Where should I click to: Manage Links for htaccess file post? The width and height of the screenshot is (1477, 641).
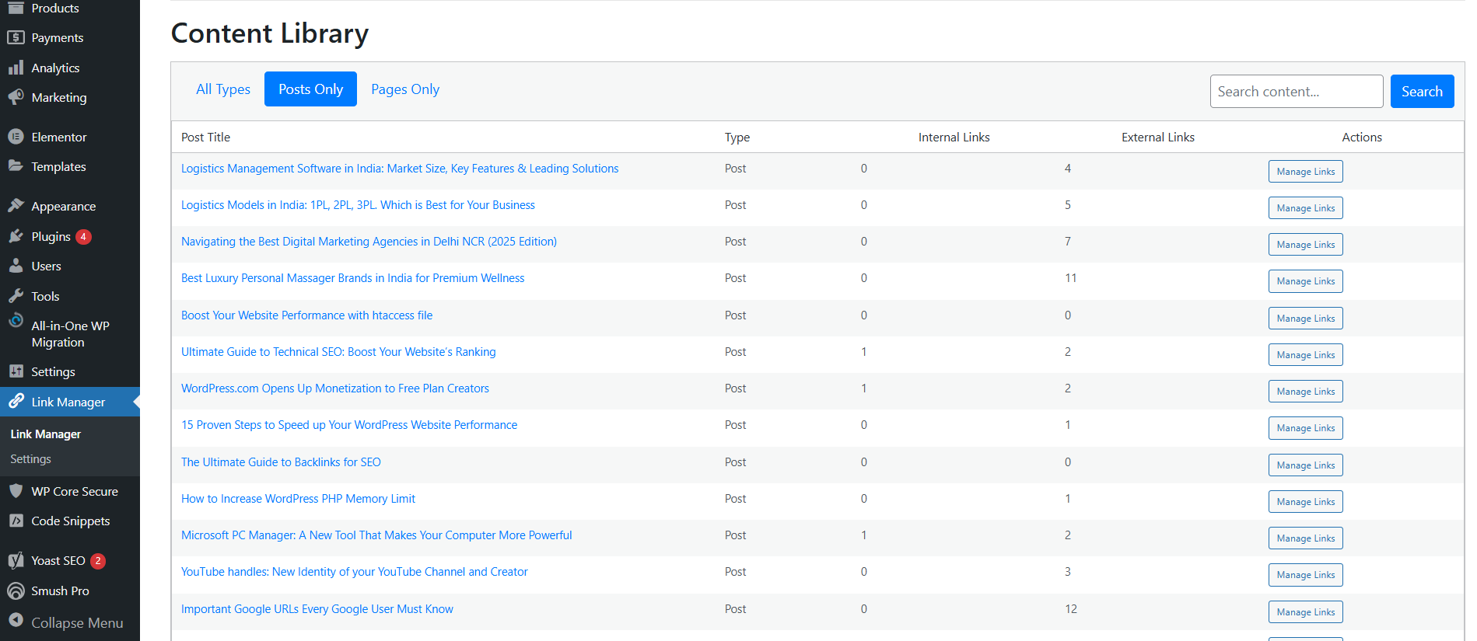(1306, 319)
